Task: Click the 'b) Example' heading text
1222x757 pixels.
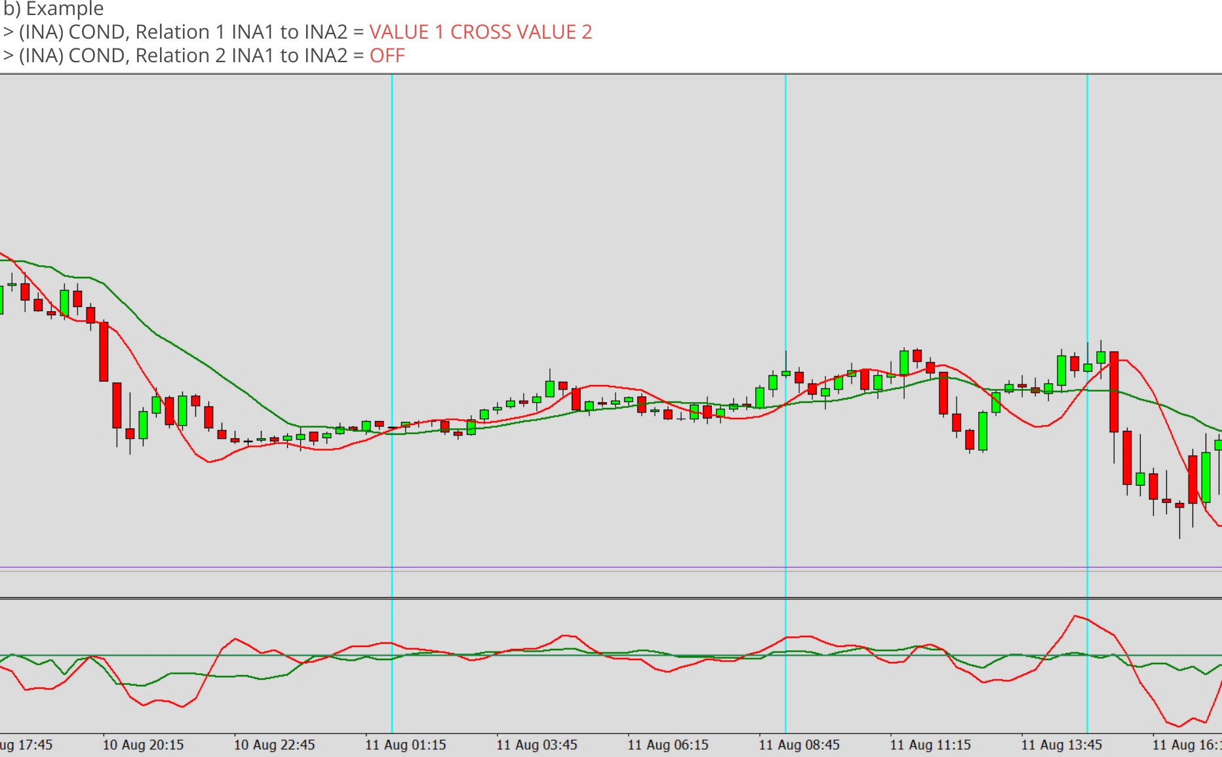Action: pos(53,9)
